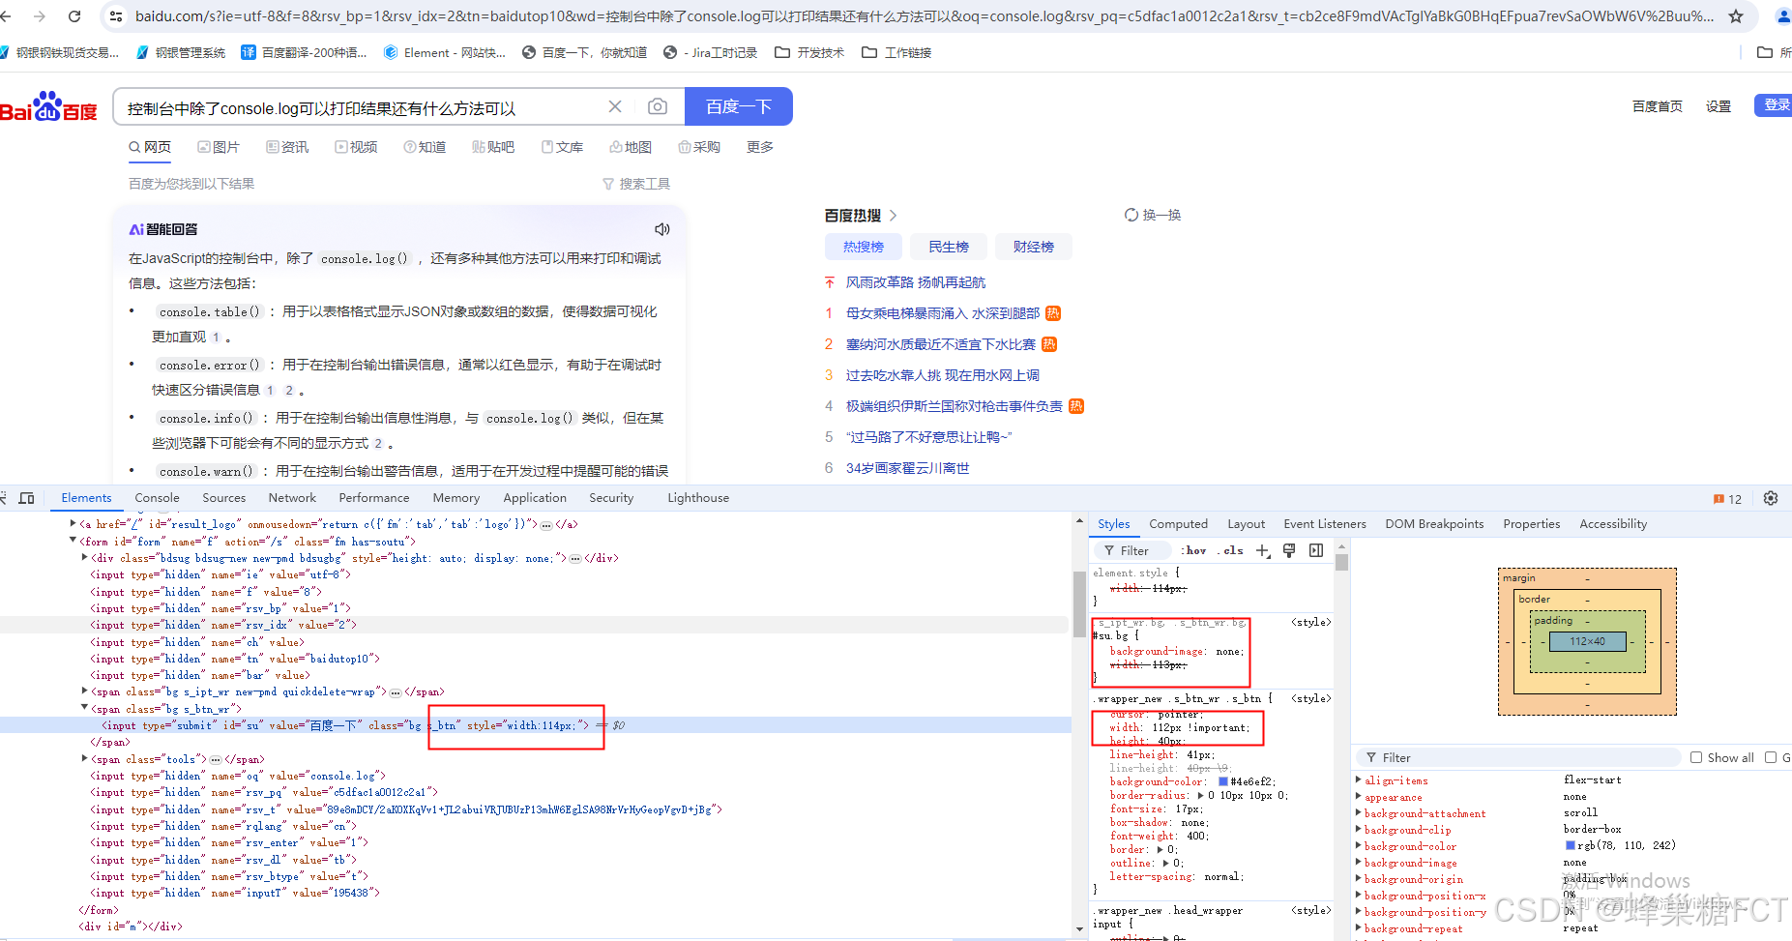Open the Jira工时记录 bookmark
Viewport: 1792px width, 941px height.
[710, 52]
